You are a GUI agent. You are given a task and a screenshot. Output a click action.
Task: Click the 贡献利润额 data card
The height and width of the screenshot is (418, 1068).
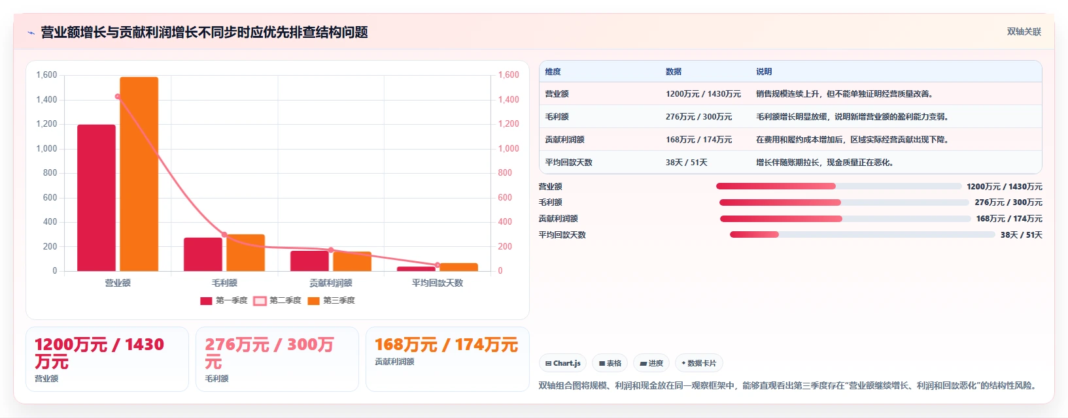pos(447,359)
